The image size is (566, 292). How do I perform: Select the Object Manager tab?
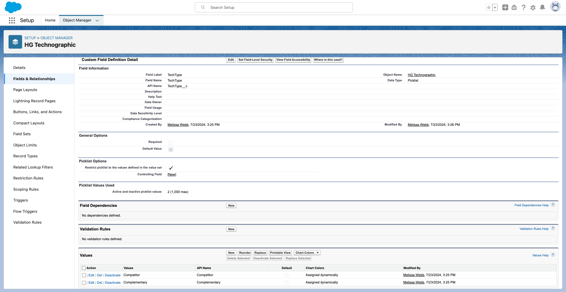click(77, 20)
